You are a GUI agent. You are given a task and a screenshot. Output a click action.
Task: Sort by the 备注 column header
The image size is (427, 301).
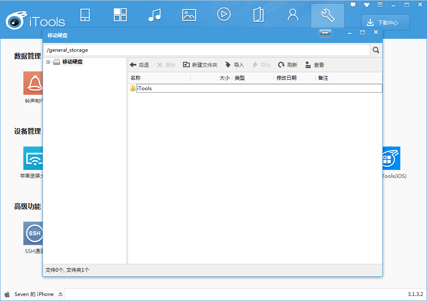point(349,78)
